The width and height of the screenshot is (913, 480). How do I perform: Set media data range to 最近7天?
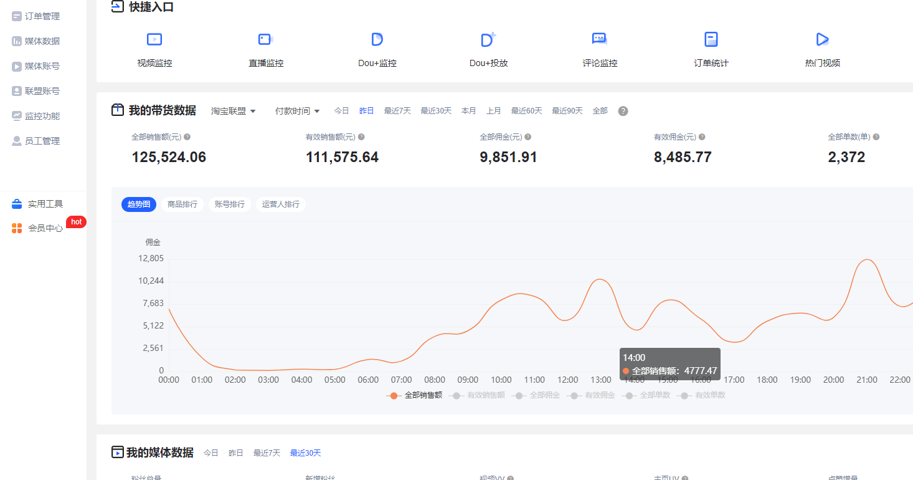point(267,453)
